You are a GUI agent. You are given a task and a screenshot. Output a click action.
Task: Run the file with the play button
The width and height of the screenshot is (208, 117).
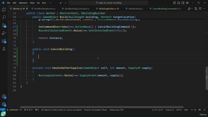coord(189,9)
